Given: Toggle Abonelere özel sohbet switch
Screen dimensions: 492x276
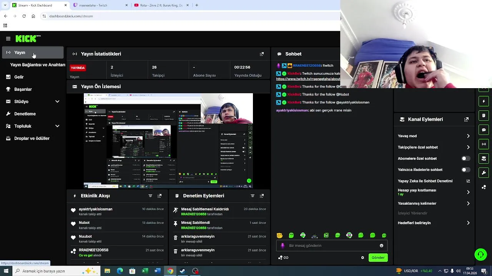Looking at the screenshot, I should [466, 158].
